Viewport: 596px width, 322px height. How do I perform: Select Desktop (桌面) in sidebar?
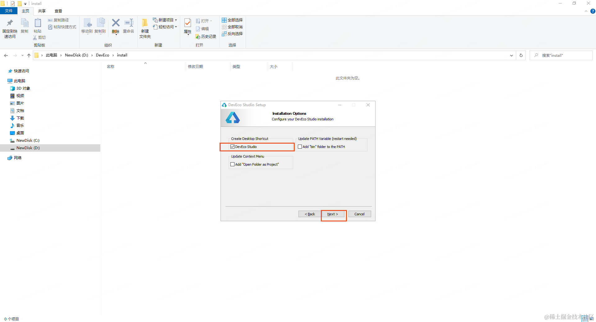pyautogui.click(x=20, y=133)
